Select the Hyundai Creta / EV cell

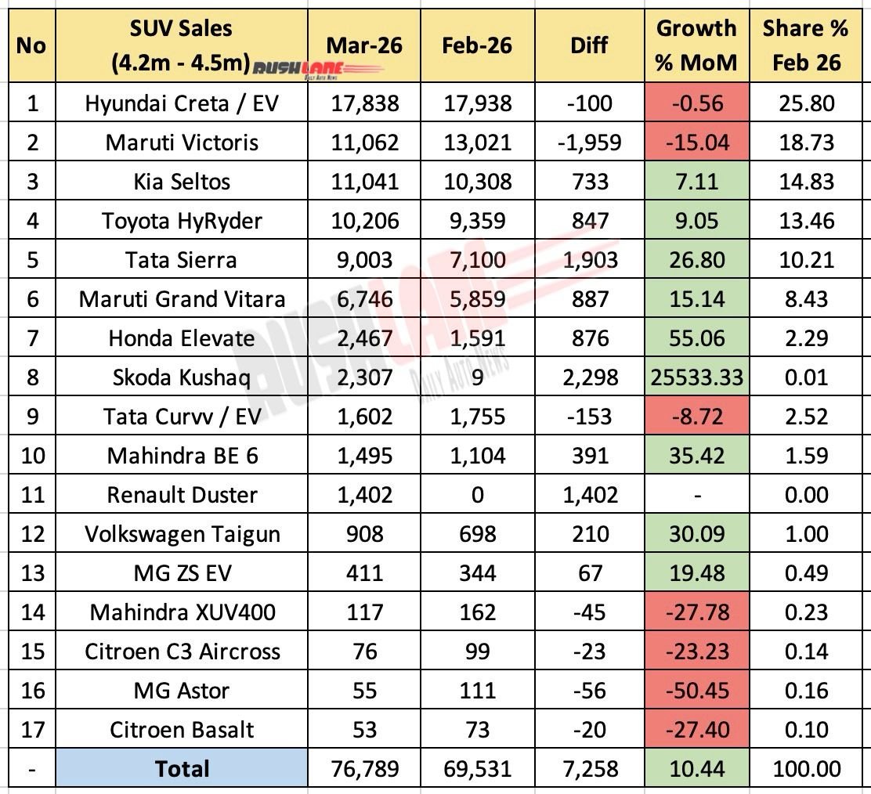click(181, 103)
